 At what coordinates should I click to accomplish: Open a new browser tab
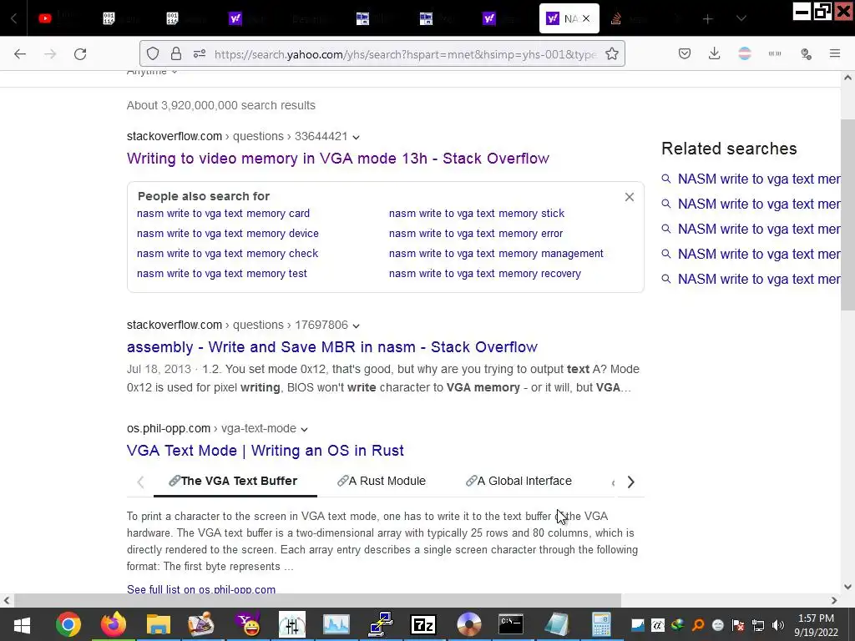pos(708,19)
